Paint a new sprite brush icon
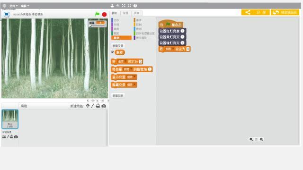Image resolution: width=303 pixels, height=170 pixels. pyautogui.click(x=93, y=106)
